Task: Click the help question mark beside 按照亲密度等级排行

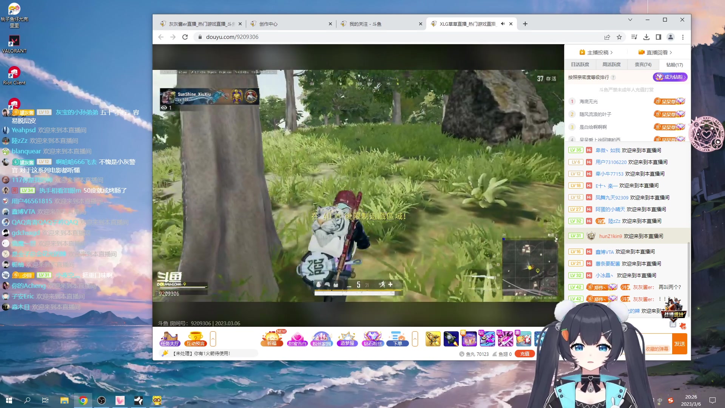Action: (x=613, y=77)
